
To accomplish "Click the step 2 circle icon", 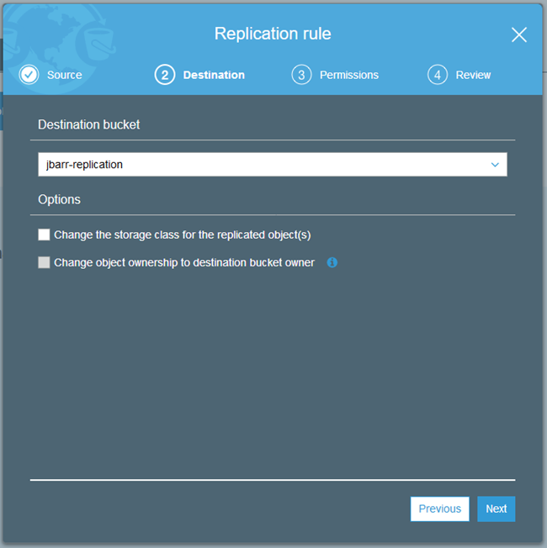I will 164,75.
